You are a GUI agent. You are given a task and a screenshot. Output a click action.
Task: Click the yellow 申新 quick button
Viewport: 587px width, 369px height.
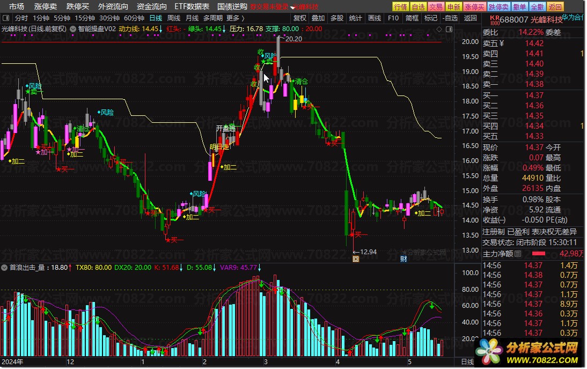[x=453, y=7]
